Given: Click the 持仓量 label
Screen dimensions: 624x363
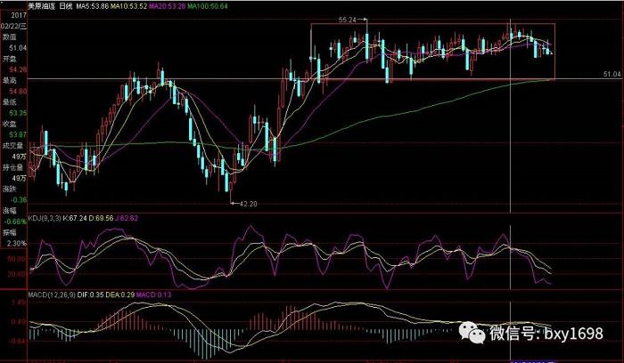Looking at the screenshot, I should tap(12, 167).
